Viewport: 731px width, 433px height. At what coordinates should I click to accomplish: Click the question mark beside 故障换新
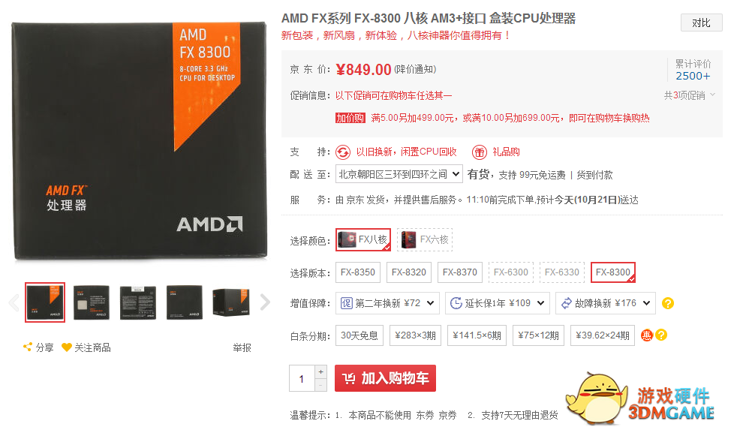coord(668,303)
